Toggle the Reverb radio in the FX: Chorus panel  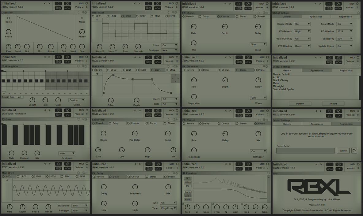(184, 17)
